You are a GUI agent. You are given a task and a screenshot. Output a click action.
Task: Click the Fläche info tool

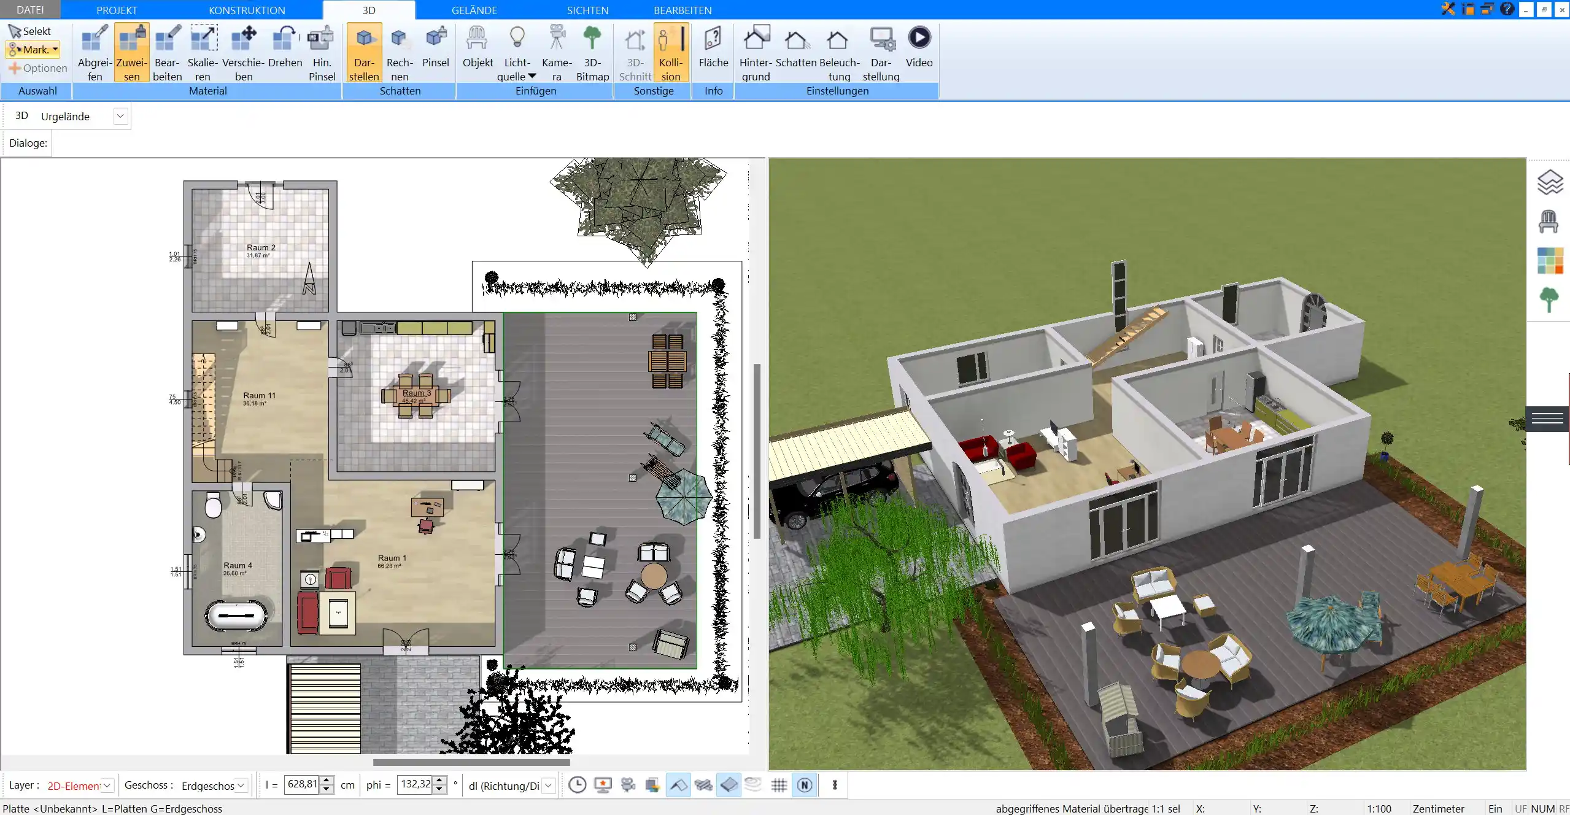713,47
